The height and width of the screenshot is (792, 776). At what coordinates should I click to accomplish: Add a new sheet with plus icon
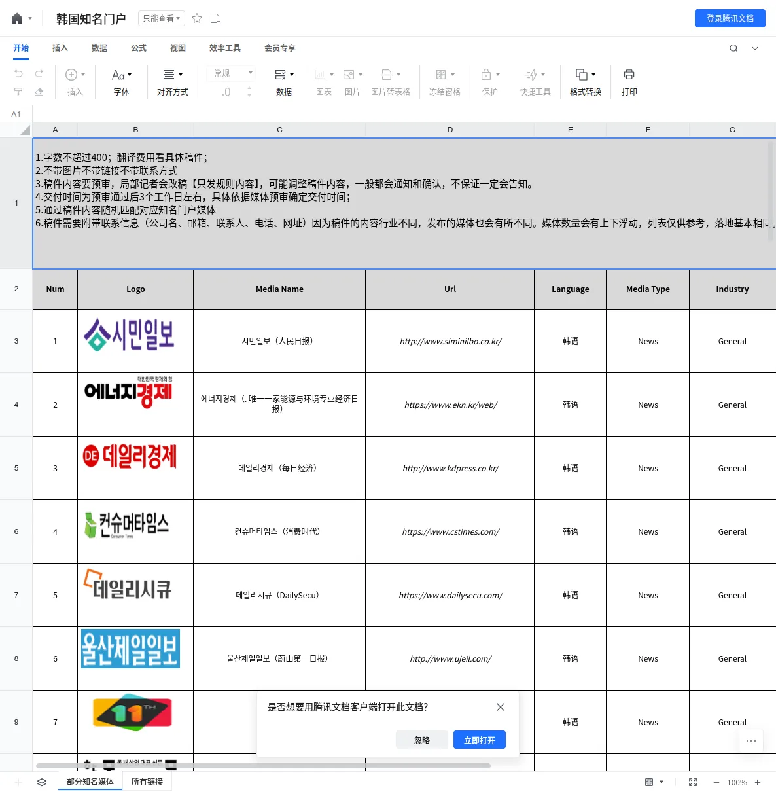click(x=18, y=782)
